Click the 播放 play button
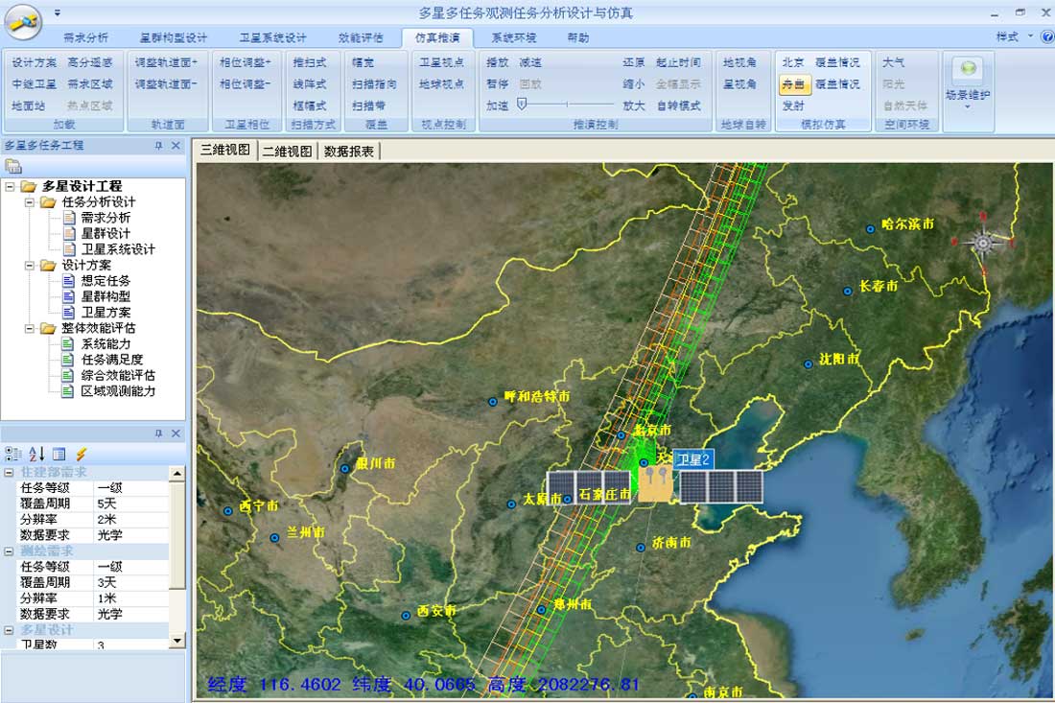1055x703 pixels. click(x=497, y=62)
